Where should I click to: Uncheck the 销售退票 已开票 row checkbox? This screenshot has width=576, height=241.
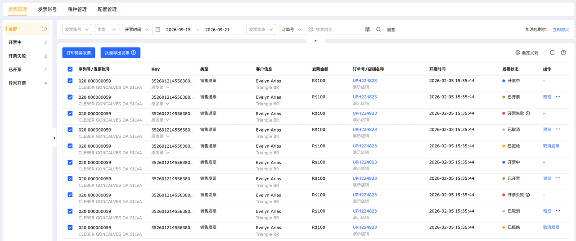click(70, 97)
